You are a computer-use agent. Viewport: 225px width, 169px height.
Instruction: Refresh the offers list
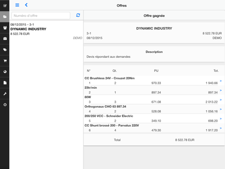click(78, 15)
